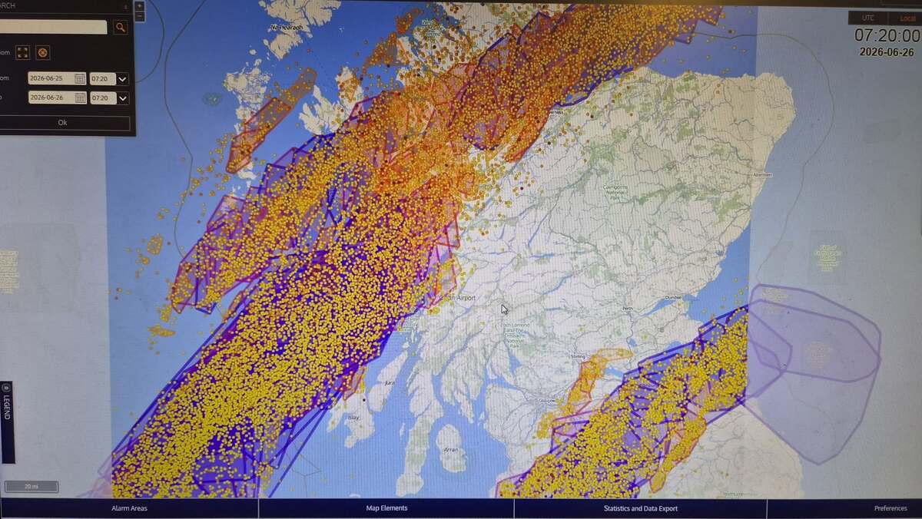Click the 07:20 time field next to 2026-06-26
The width and height of the screenshot is (922, 519).
pyautogui.click(x=102, y=98)
